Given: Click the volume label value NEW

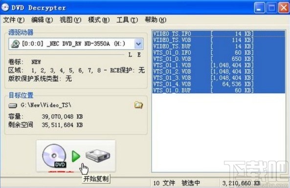Looking at the screenshot, I should coord(36,62).
